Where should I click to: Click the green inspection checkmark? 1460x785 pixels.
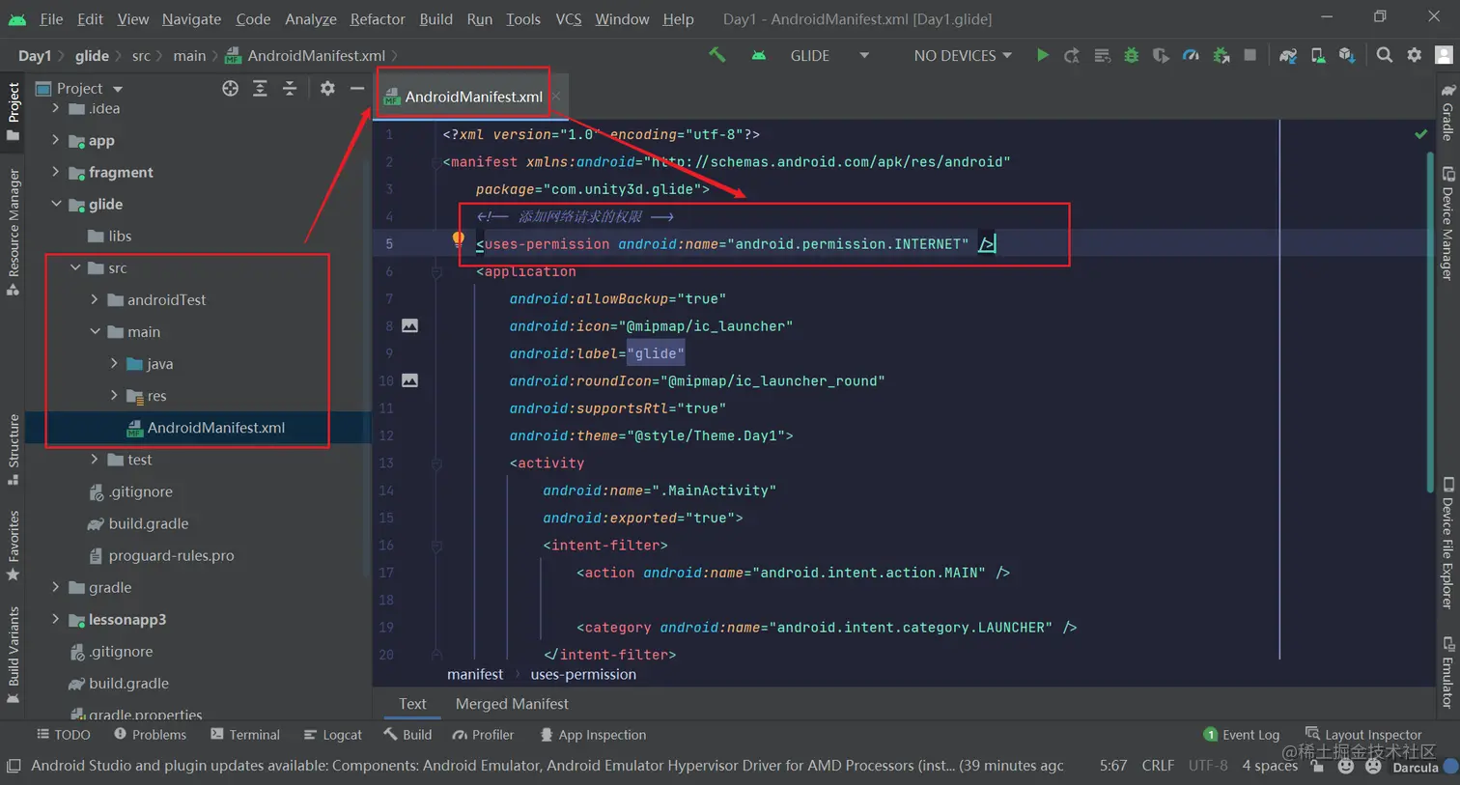tap(1420, 134)
